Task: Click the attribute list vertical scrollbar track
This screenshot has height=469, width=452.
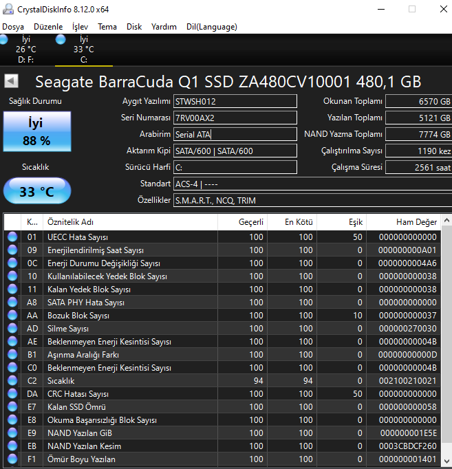Action: coord(446,341)
